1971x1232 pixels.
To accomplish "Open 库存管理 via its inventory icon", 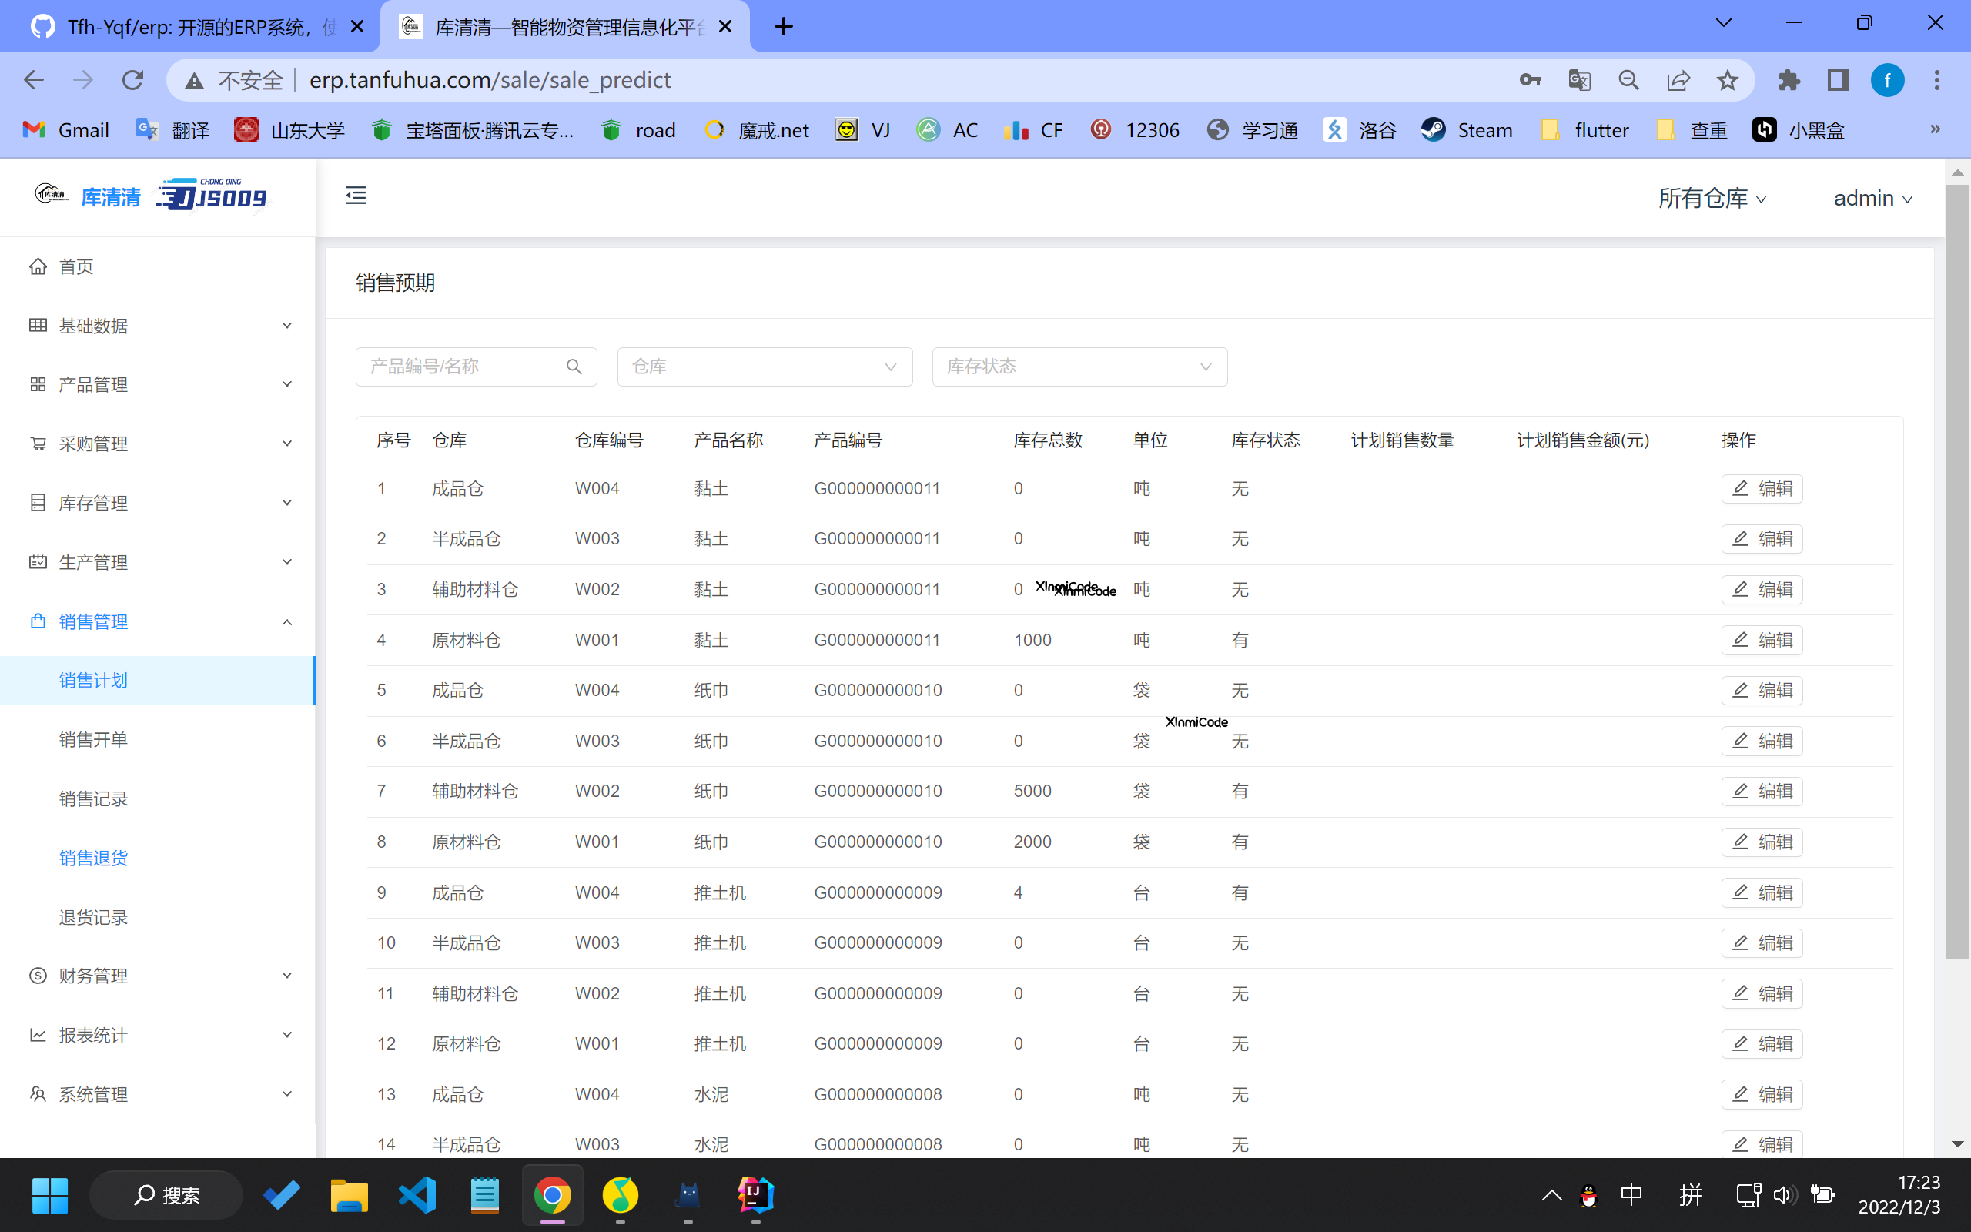I will pyautogui.click(x=38, y=502).
